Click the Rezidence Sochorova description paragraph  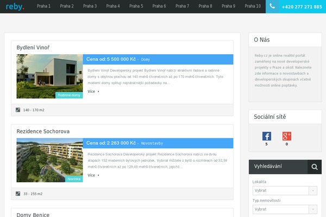(158, 161)
